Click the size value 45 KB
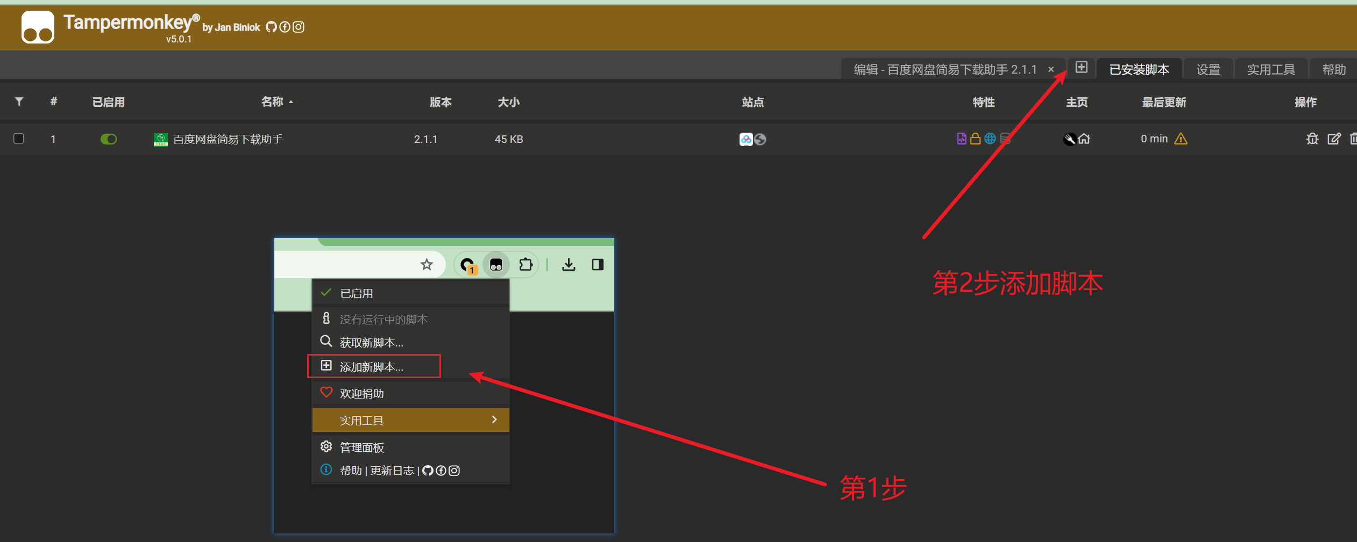The width and height of the screenshot is (1357, 542). click(x=509, y=139)
